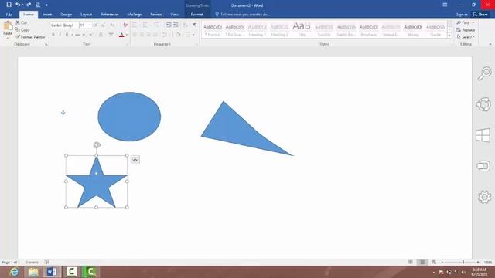This screenshot has height=278, width=495.
Task: Open the font name combo box
Action: 64,25
